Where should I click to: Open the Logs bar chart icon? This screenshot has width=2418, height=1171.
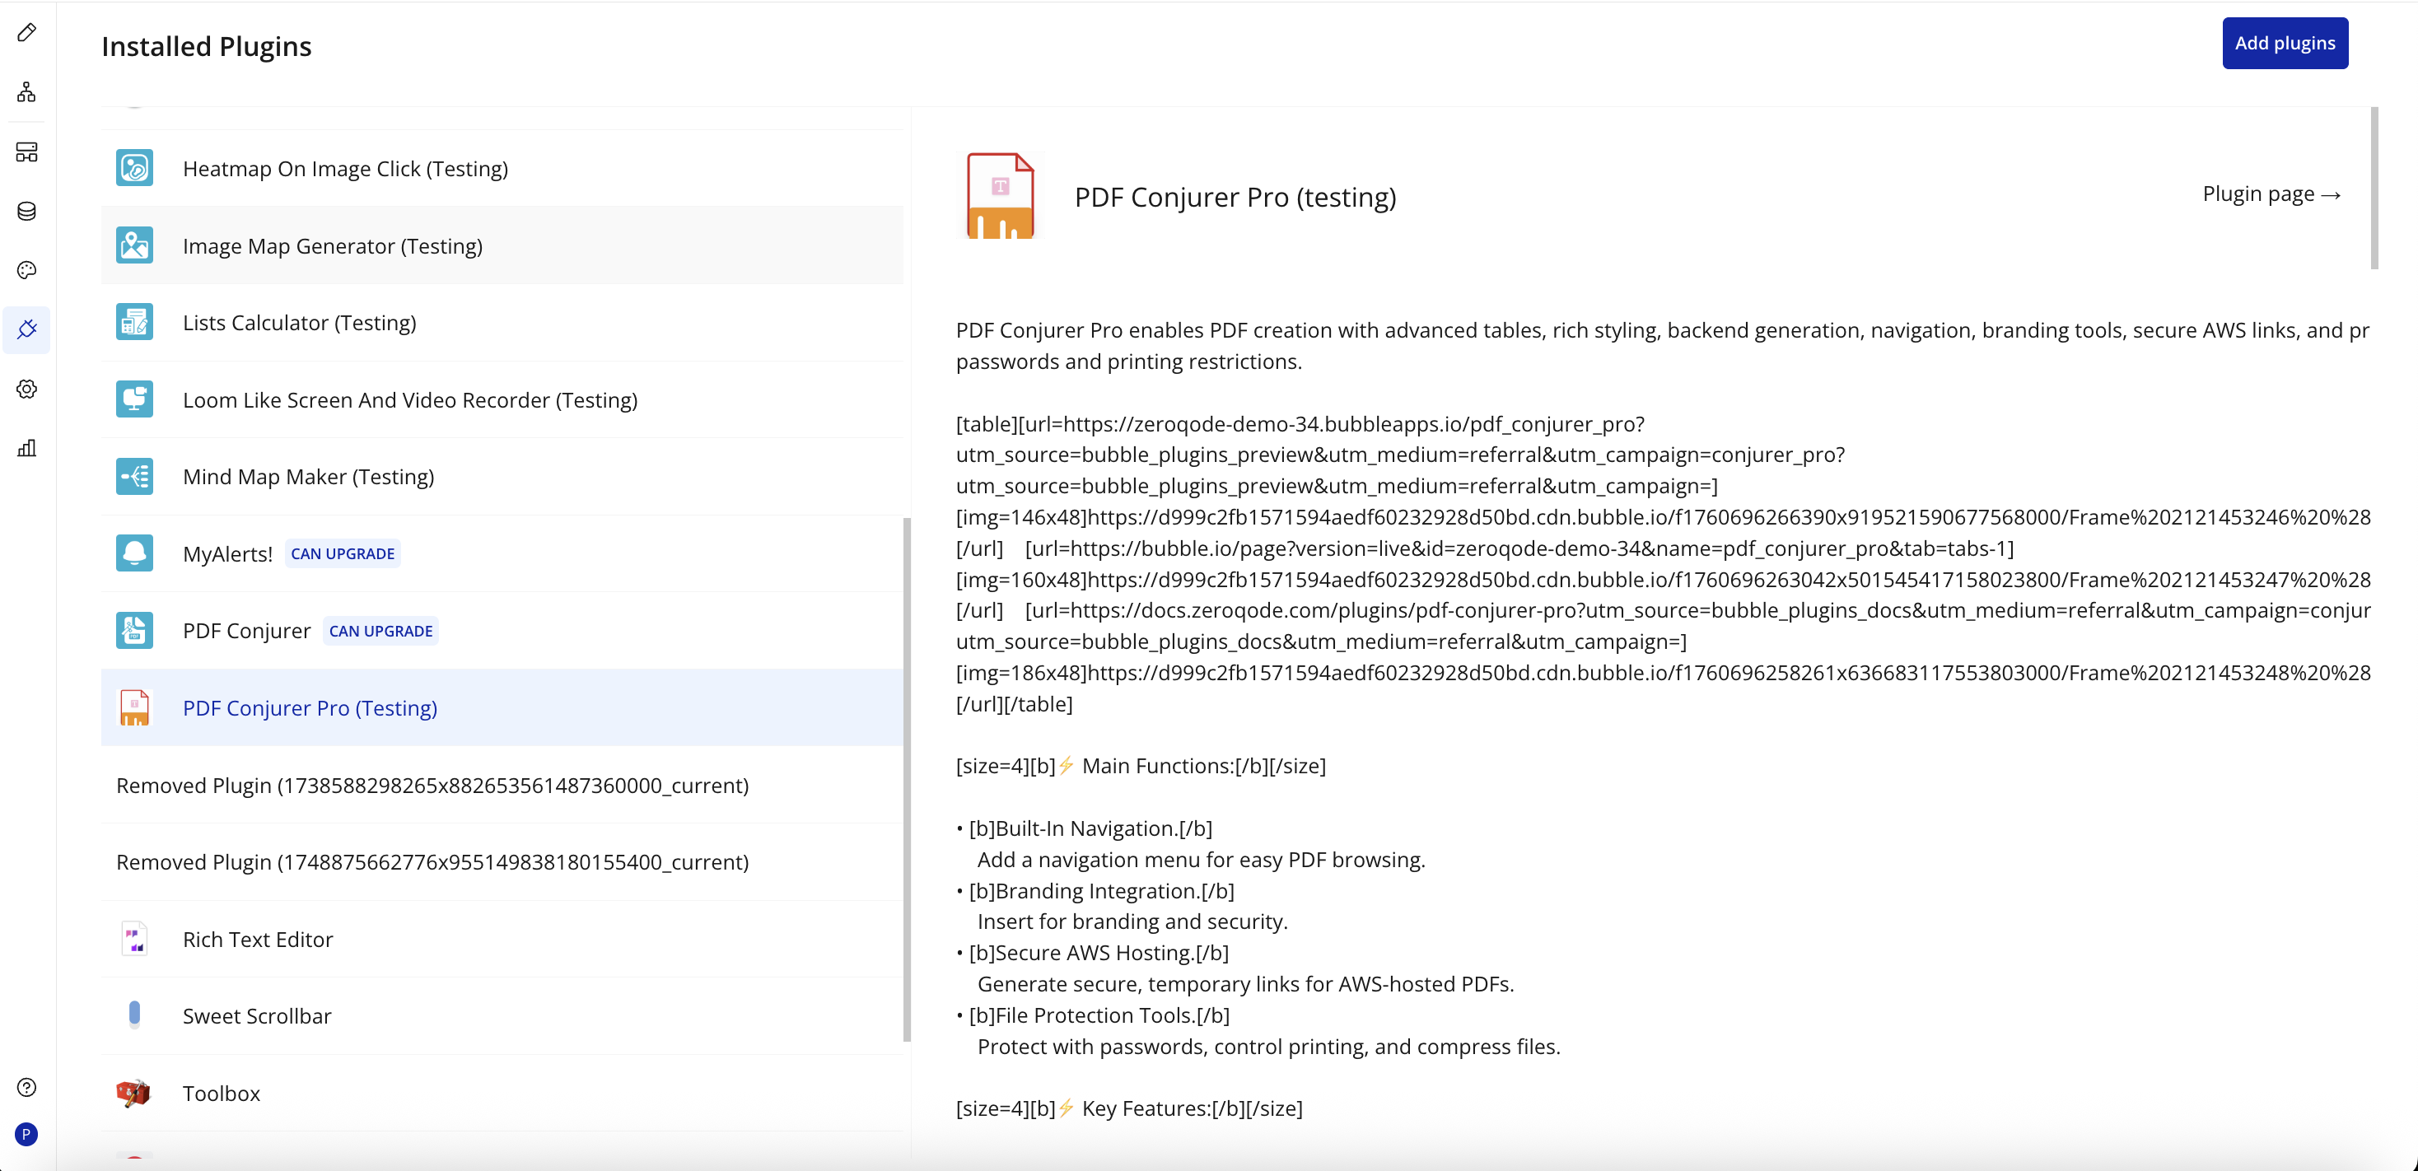click(x=26, y=448)
